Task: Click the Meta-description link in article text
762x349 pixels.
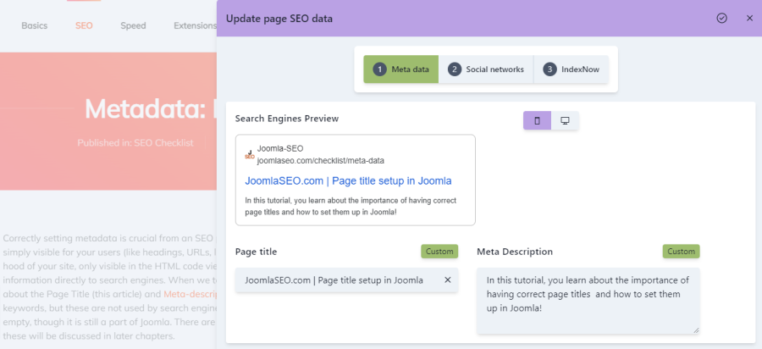Action: (190, 294)
